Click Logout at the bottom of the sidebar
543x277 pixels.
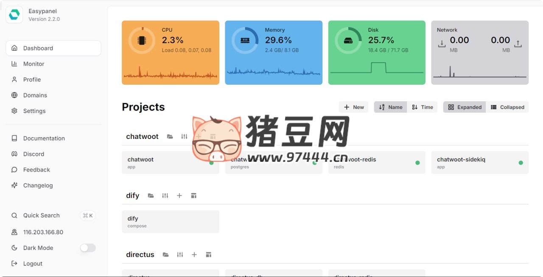32,263
